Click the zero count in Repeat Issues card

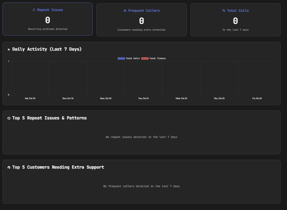(x=47, y=20)
